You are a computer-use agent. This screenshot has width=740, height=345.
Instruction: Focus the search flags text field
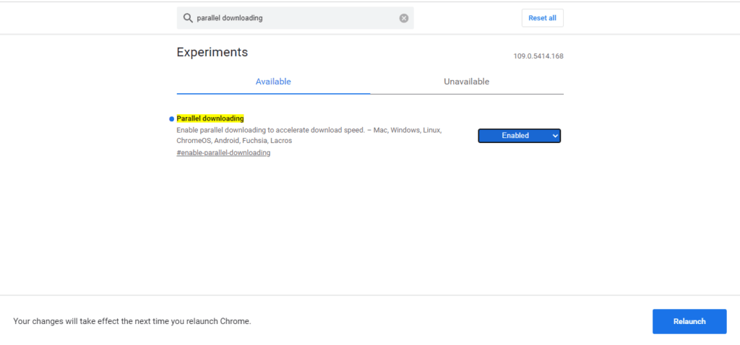(x=296, y=18)
